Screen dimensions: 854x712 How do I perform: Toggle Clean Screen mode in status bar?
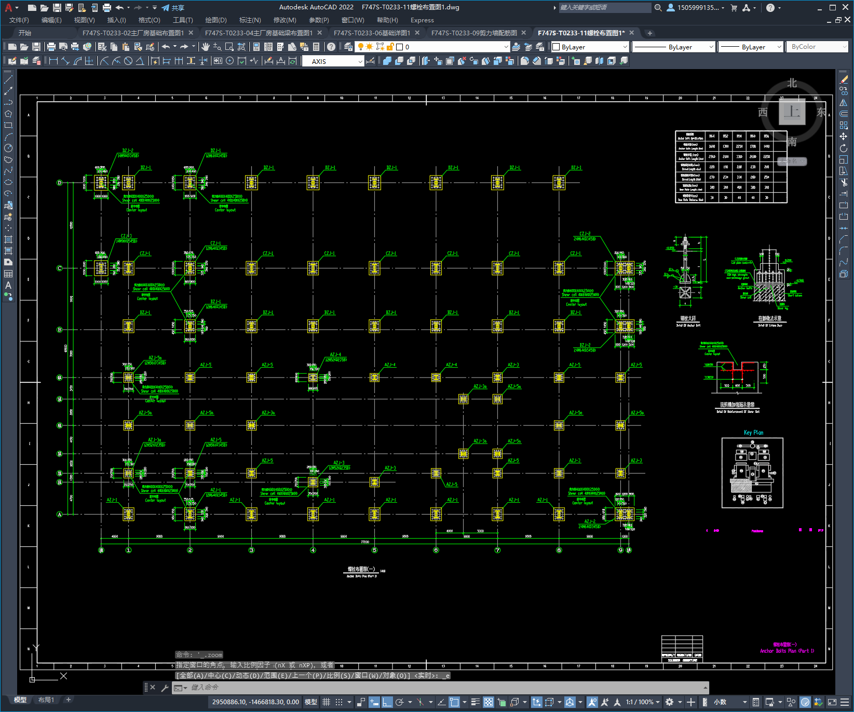[x=832, y=702]
